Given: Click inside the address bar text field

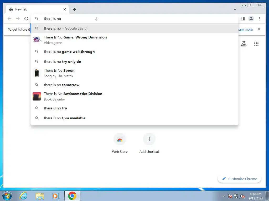Looking at the screenshot, I should click(134, 19).
